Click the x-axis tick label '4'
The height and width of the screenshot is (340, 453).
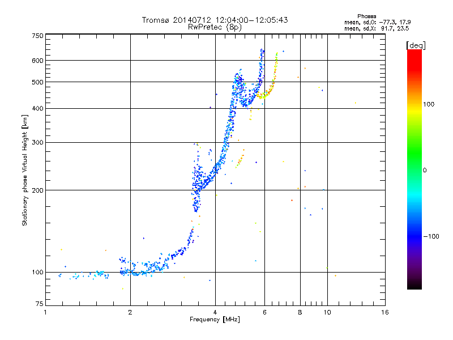point(215,312)
